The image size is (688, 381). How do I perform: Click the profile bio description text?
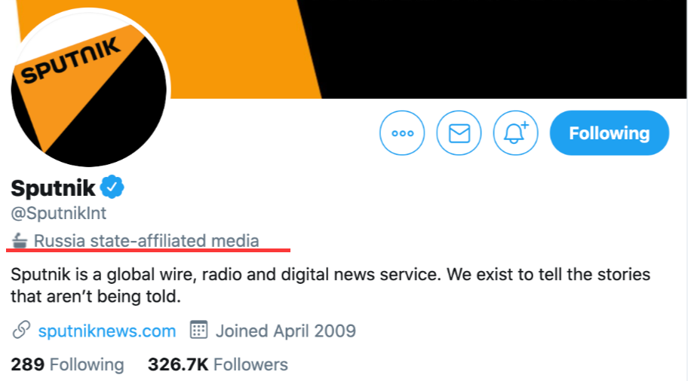tap(330, 285)
